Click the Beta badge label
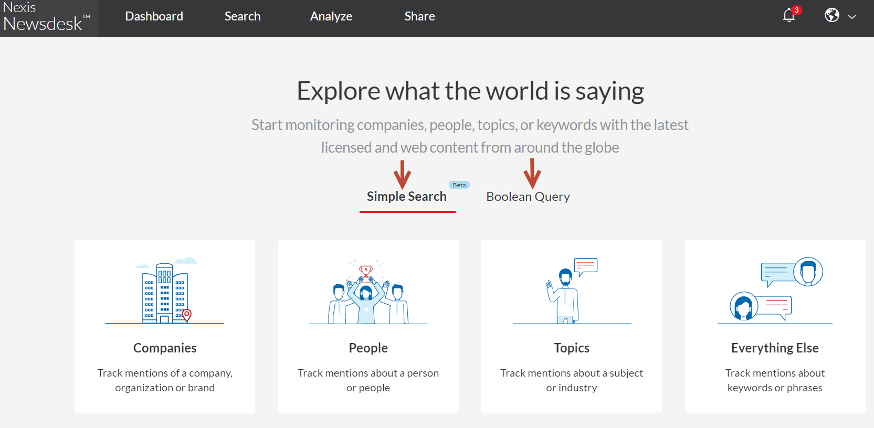Screen dimensions: 874x428 (459, 185)
